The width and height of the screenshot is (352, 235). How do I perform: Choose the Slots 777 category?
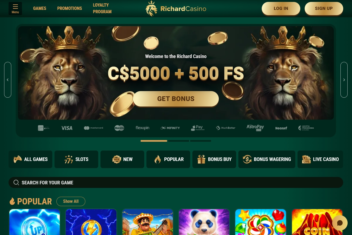(x=76, y=159)
